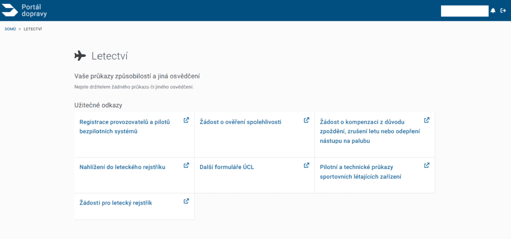Click external link icon for Žádost o ověření spolehlivosti
The image size is (511, 239).
[x=306, y=120]
